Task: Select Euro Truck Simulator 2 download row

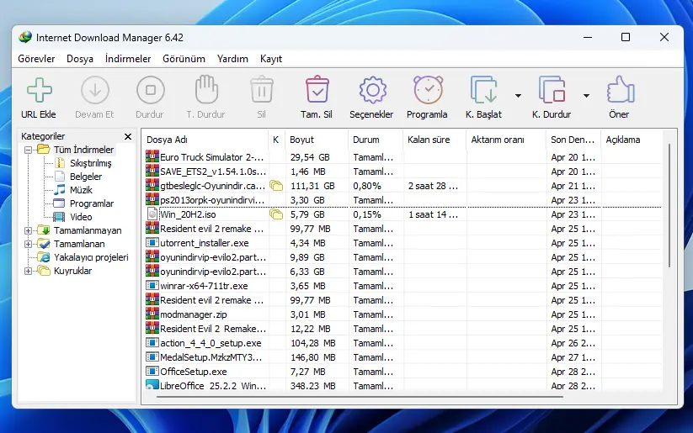Action: [403, 157]
